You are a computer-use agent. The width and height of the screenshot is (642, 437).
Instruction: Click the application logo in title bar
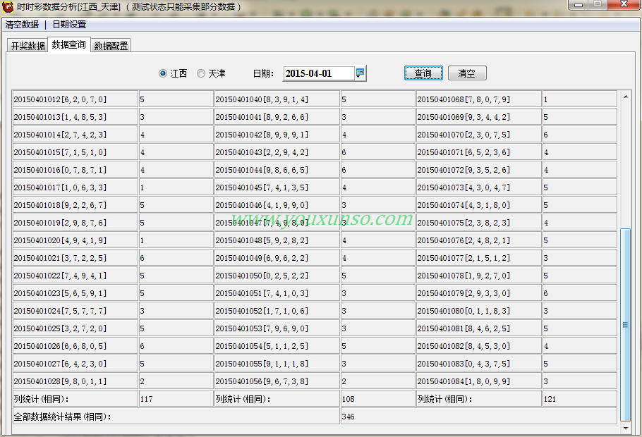8,7
